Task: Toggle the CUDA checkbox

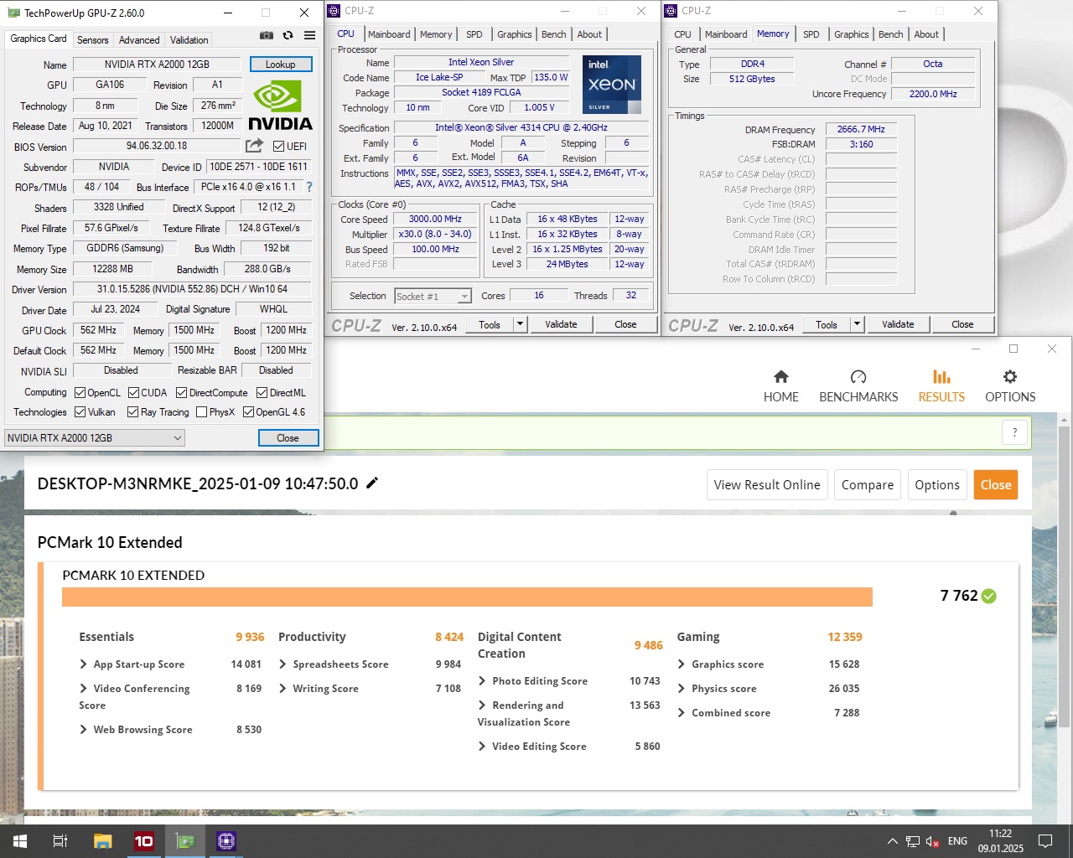Action: coord(133,392)
